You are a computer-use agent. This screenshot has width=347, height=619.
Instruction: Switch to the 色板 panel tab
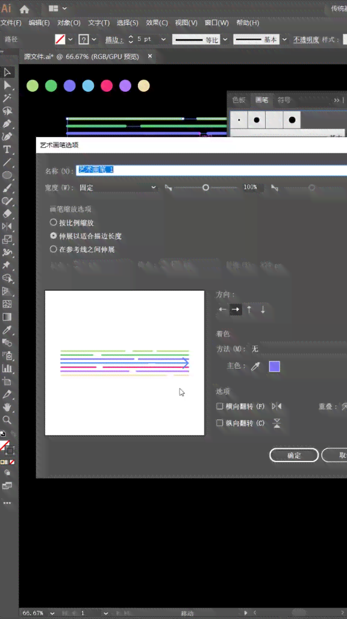239,100
